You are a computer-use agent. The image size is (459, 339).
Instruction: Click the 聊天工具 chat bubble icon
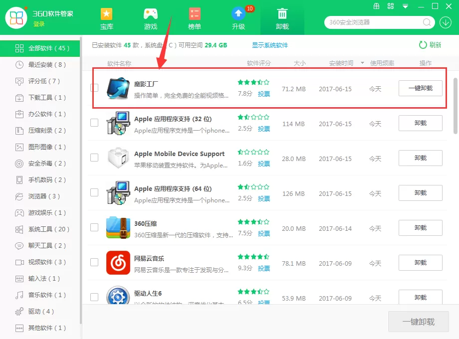pos(19,246)
